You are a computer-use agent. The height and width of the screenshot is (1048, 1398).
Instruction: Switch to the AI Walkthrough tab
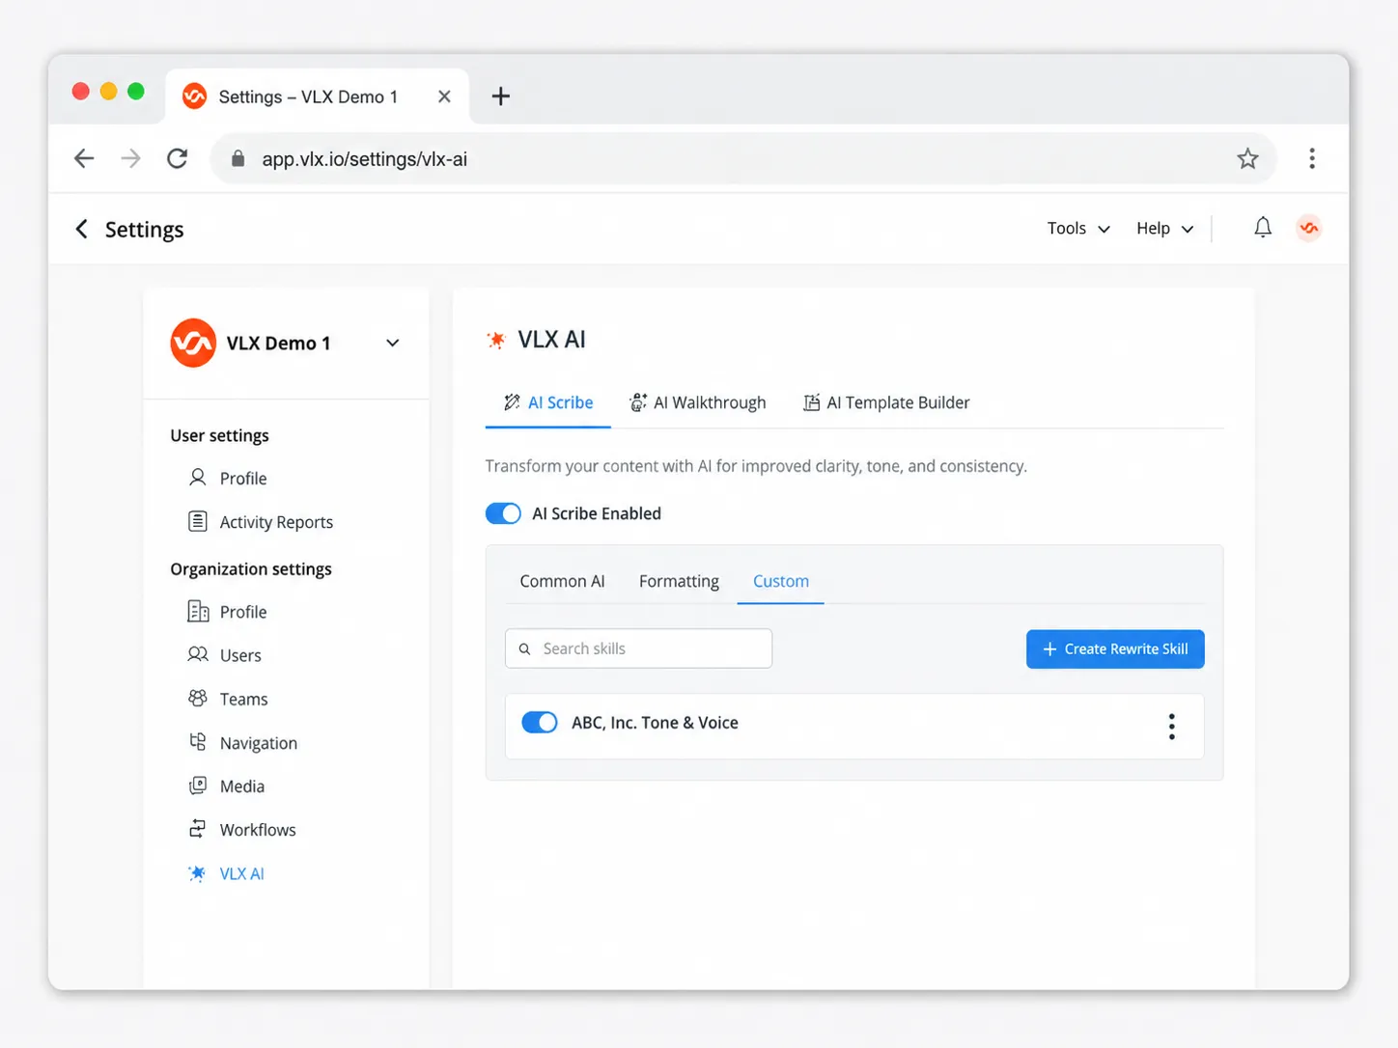coord(698,403)
